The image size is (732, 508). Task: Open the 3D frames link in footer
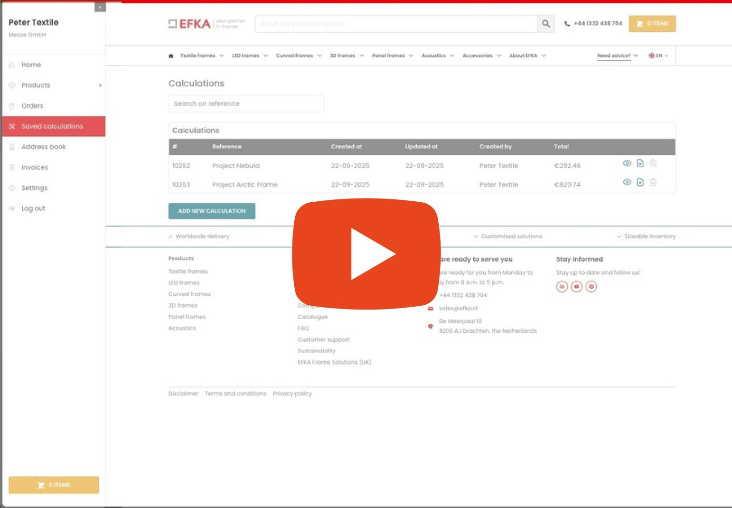pos(183,306)
